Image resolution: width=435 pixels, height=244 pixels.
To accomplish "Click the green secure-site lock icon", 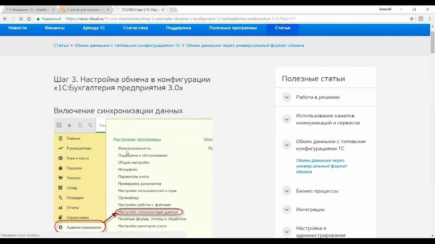I will pyautogui.click(x=38, y=19).
